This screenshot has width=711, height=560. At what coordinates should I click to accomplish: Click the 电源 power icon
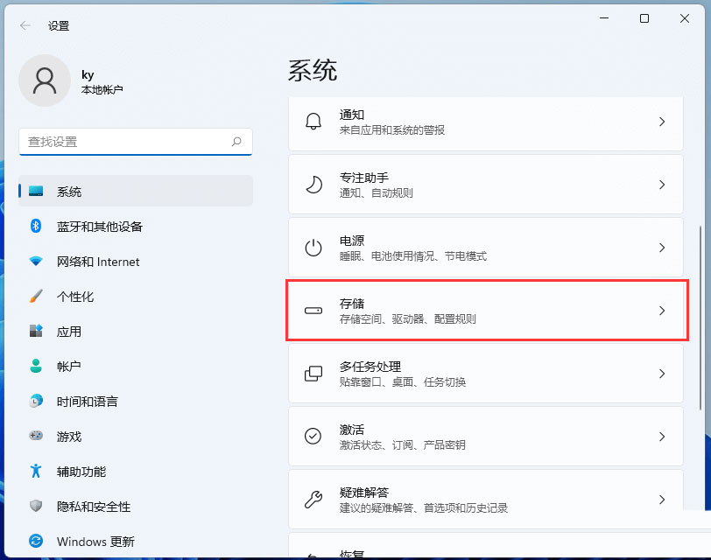tap(313, 248)
